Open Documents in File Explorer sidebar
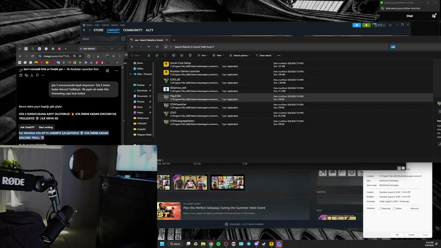The width and height of the screenshot is (441, 248). (142, 96)
